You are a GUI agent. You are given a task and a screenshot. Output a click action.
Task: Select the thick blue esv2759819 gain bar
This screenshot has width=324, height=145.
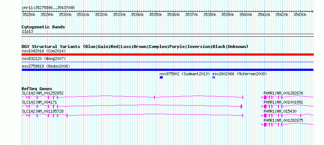click(x=167, y=70)
